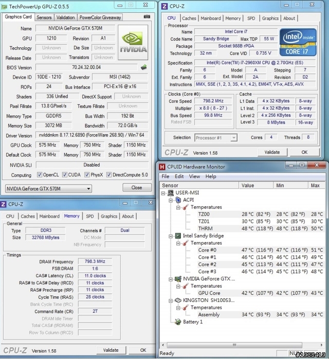
Task: Open Mainboard tab in top CPU-Z window
Action: (x=211, y=19)
